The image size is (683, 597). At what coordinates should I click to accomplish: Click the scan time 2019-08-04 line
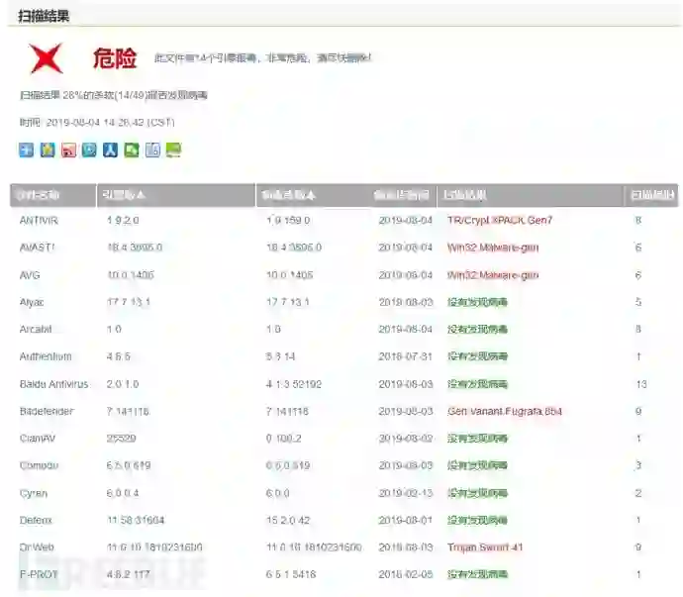(97, 123)
